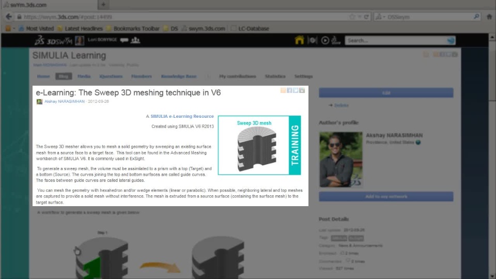The image size is (496, 279).
Task: Open the chat messages bubble icon
Action: coord(124,40)
